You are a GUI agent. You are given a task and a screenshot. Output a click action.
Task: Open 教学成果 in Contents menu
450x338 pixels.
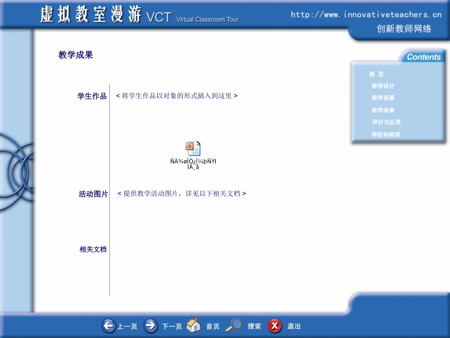click(383, 110)
